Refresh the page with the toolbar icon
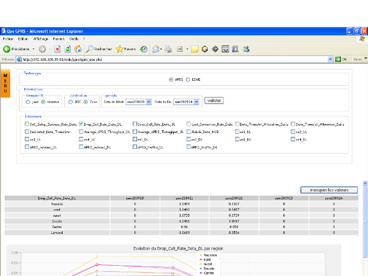The image size is (368, 276). click(x=67, y=49)
